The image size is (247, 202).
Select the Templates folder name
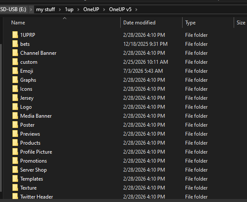(x=31, y=179)
